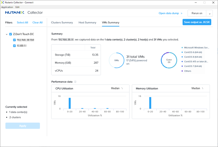Toggle first cluster checkbox under data center

coord(14,40)
